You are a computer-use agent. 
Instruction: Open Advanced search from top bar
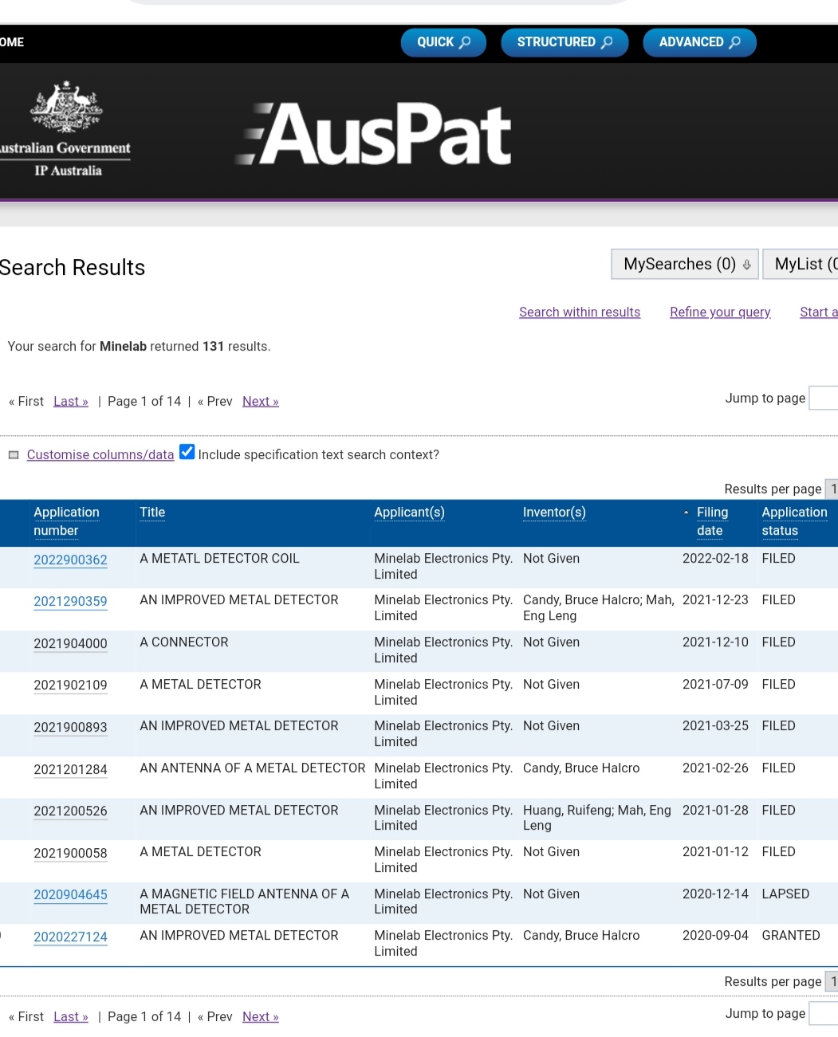tap(699, 42)
